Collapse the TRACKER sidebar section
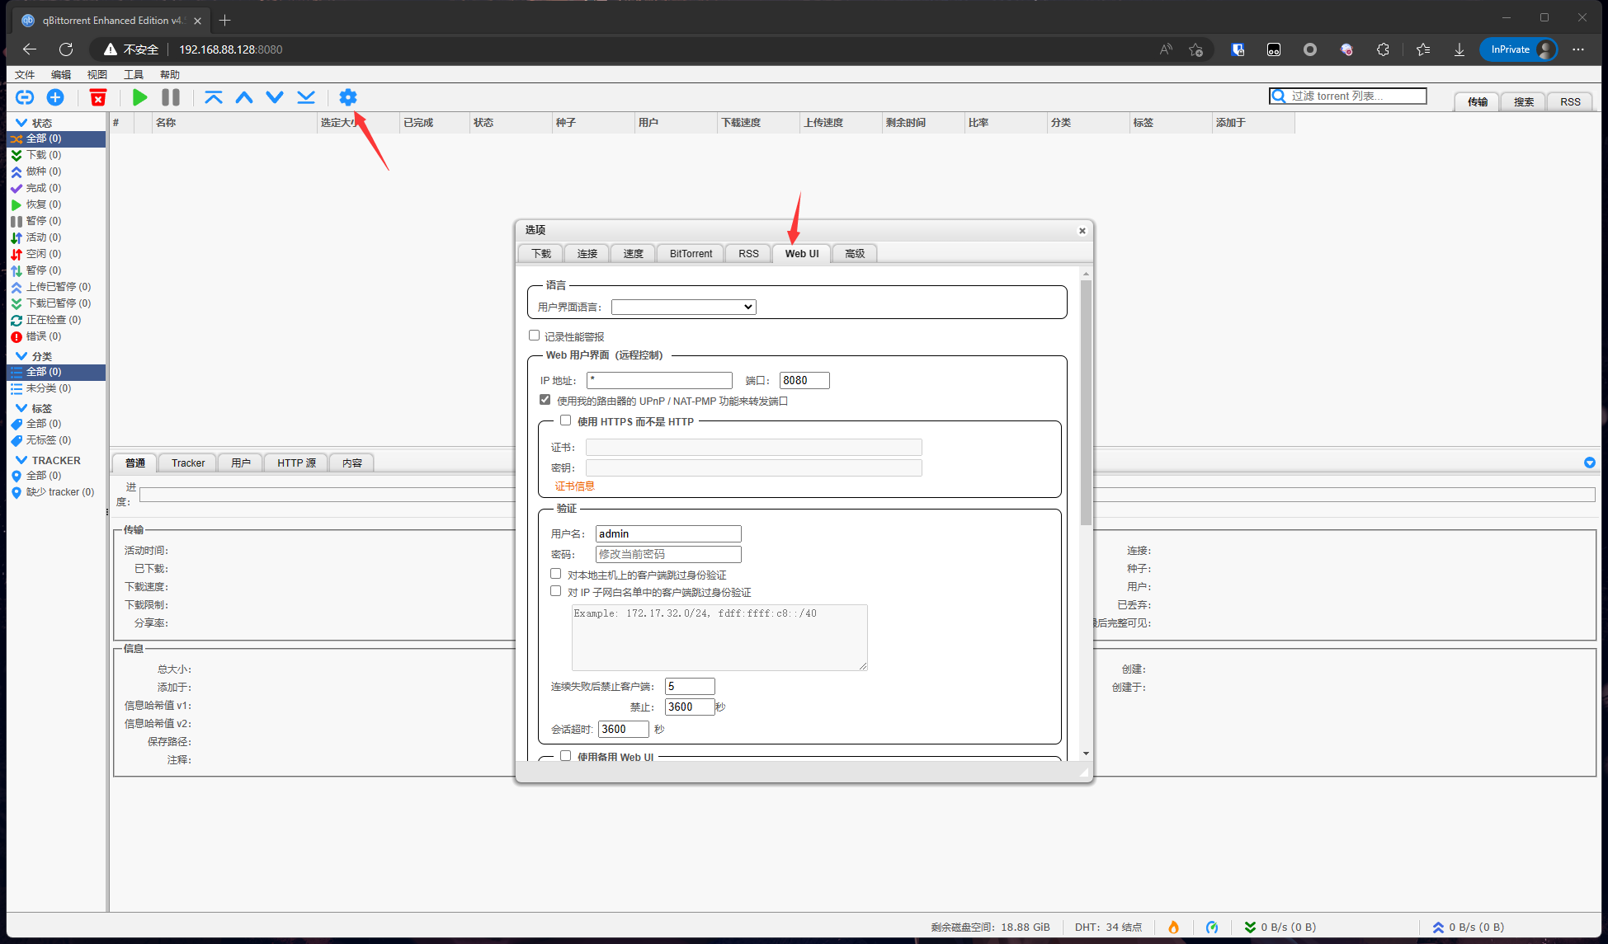 click(21, 460)
